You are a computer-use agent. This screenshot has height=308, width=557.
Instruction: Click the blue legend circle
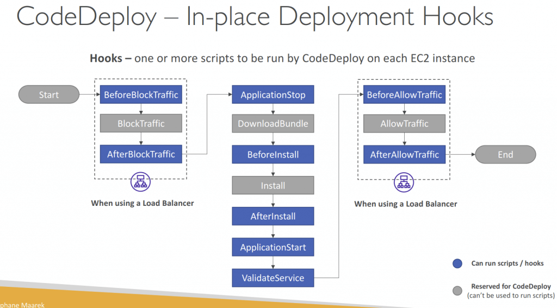tap(457, 263)
